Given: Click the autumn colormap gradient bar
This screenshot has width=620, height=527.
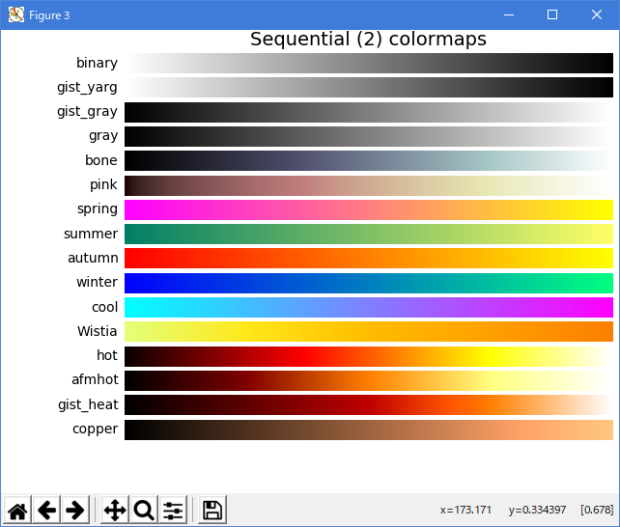Looking at the screenshot, I should point(369,259).
